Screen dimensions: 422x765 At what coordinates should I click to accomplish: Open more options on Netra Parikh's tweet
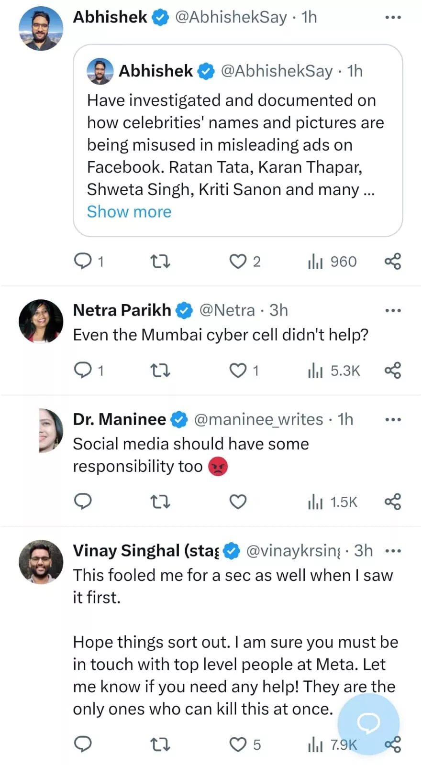pyautogui.click(x=393, y=310)
